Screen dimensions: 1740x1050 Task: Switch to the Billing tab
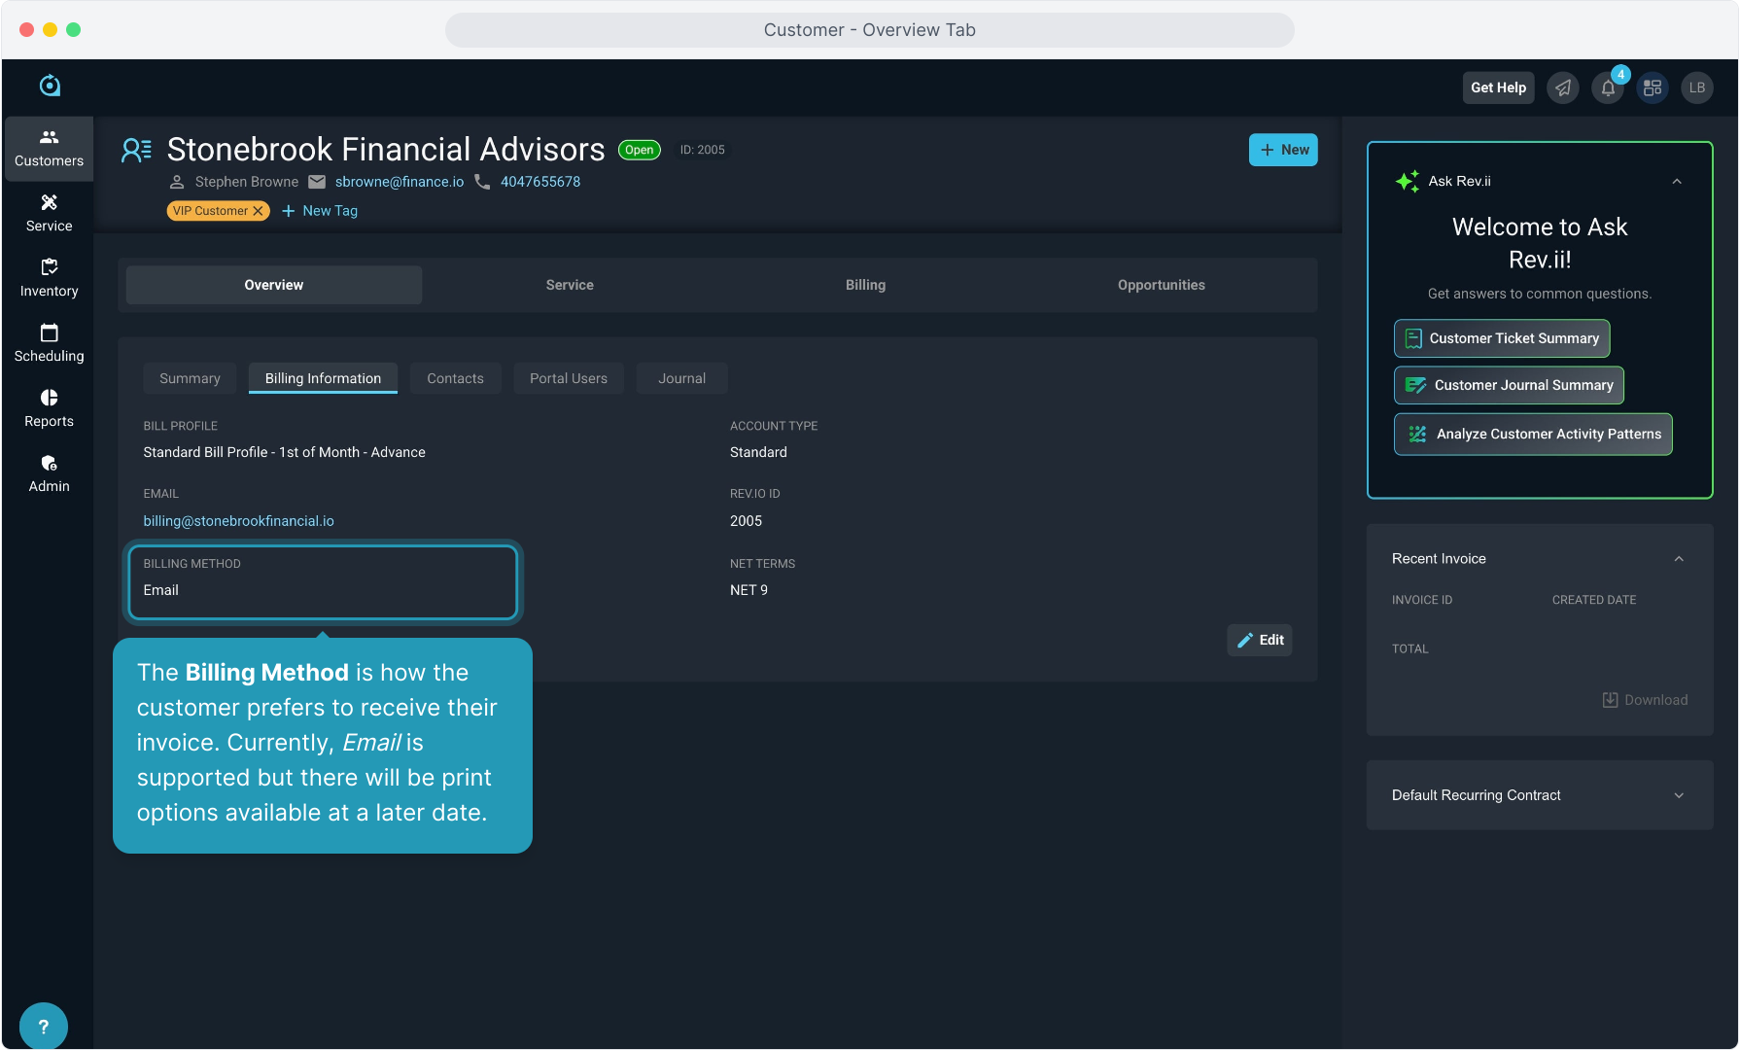pos(865,285)
